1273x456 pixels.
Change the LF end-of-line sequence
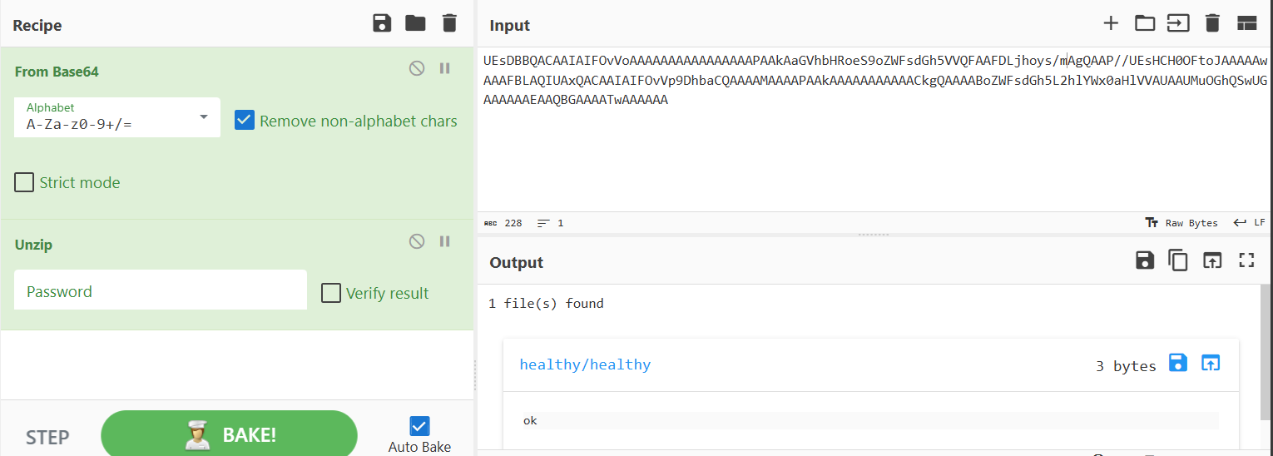click(1250, 223)
